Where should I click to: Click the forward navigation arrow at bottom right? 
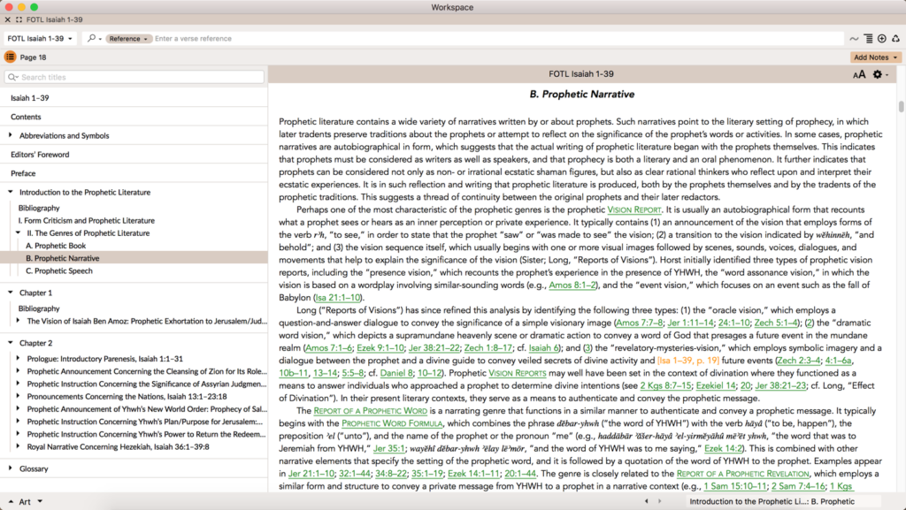[x=660, y=500]
